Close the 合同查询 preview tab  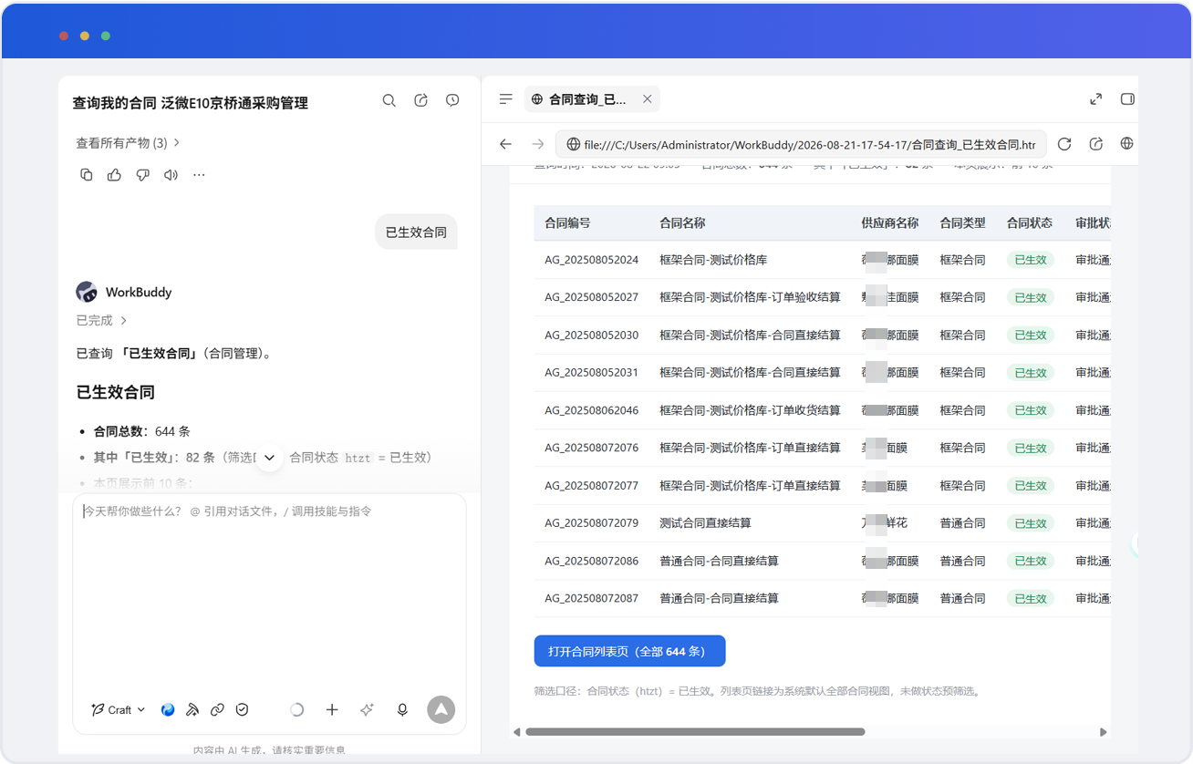point(648,99)
